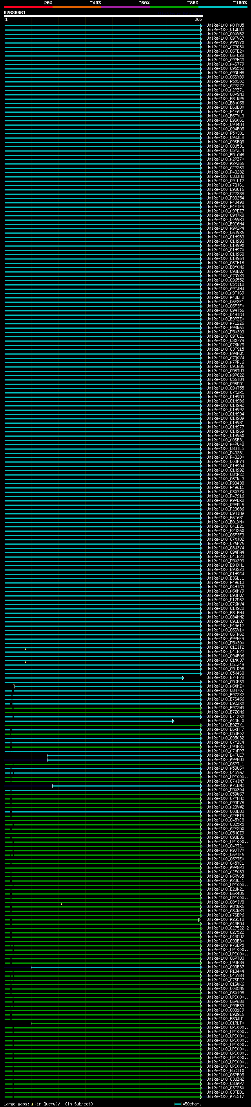Click the white query length bar
The height and width of the screenshot is (1107, 251).
pyautogui.click(x=104, y=16)
